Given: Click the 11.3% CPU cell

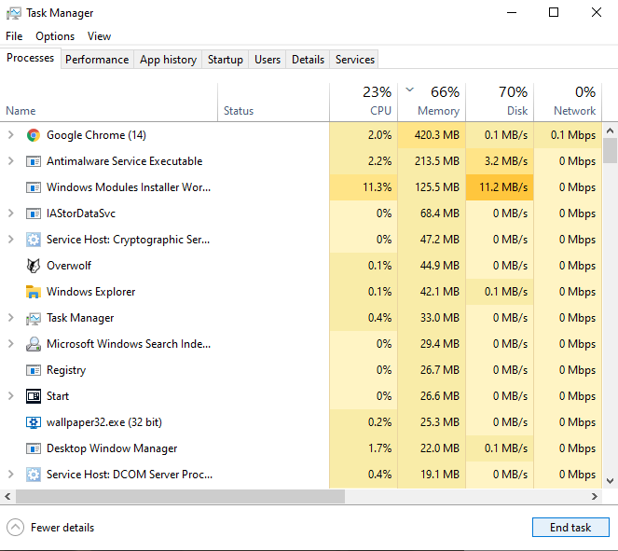Looking at the screenshot, I should pyautogui.click(x=364, y=187).
